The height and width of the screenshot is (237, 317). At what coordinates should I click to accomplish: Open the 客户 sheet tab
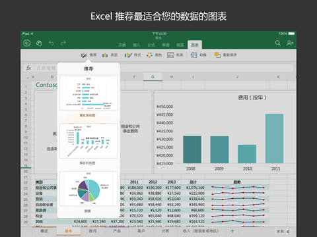[141, 231]
